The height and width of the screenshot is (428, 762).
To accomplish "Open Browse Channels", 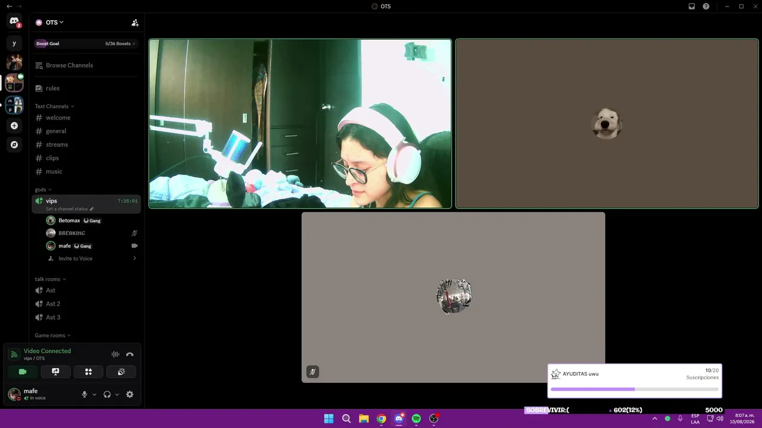I will (86, 65).
